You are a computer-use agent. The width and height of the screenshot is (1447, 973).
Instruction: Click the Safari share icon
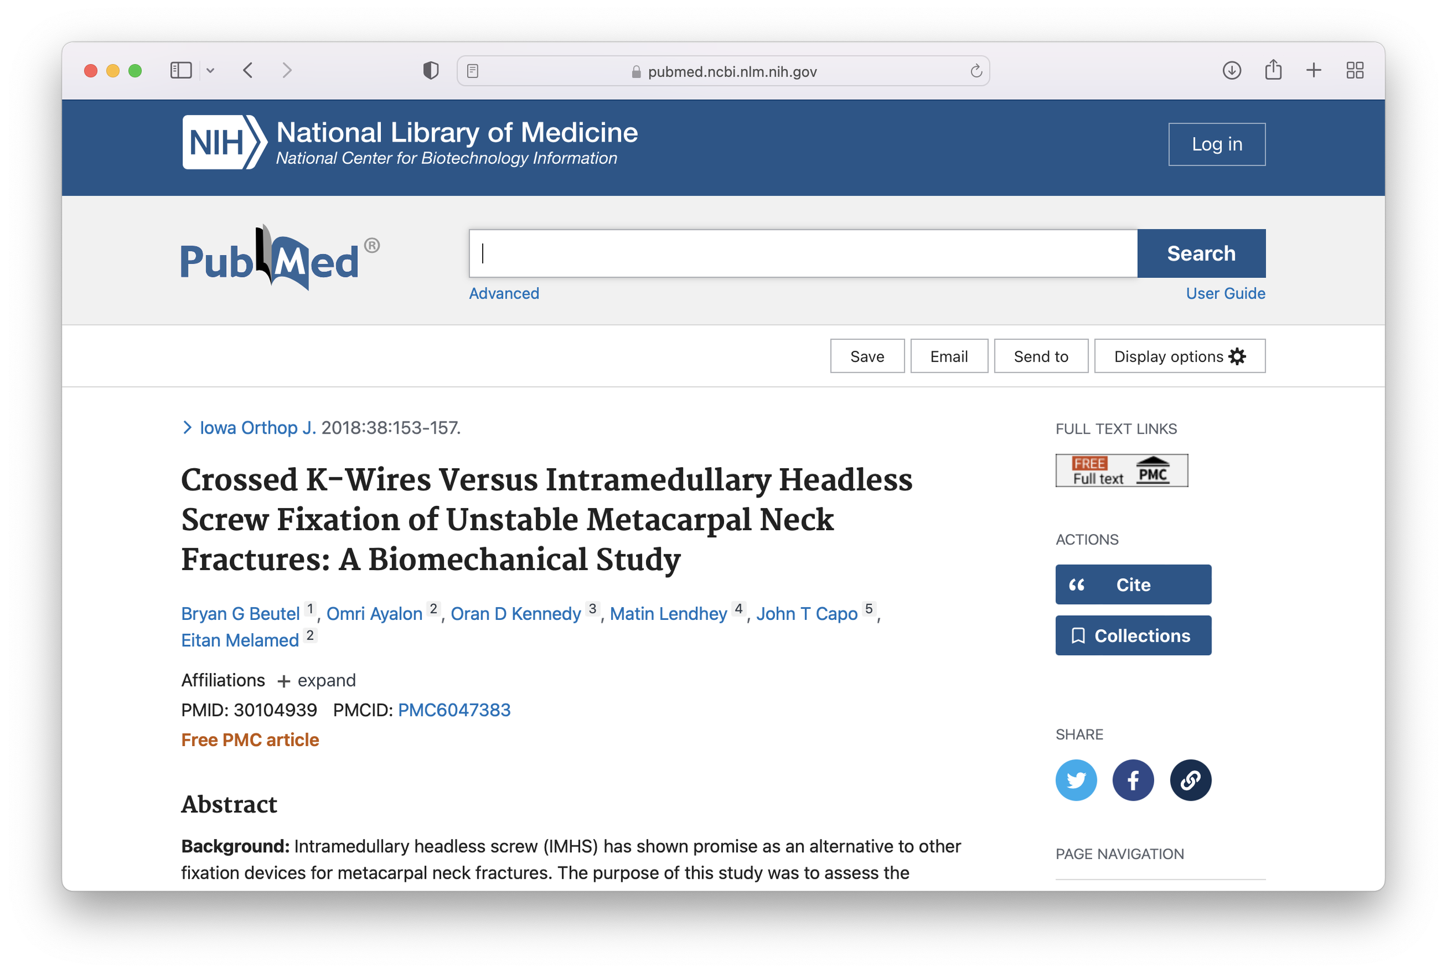[x=1273, y=70]
